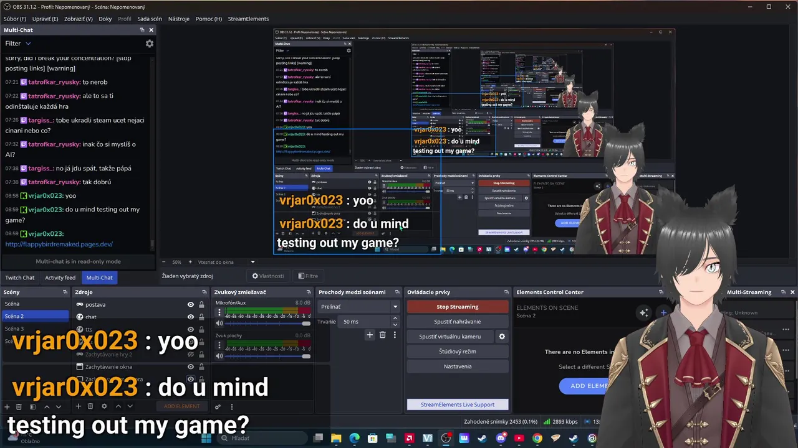The image size is (798, 448).
Task: Open flappybirdremaked.pages.dev link in chat
Action: tap(59, 245)
